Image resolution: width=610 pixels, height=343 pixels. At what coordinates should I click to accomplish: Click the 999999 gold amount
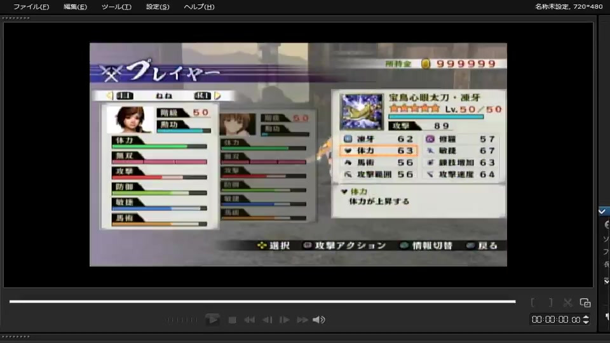tap(466, 64)
